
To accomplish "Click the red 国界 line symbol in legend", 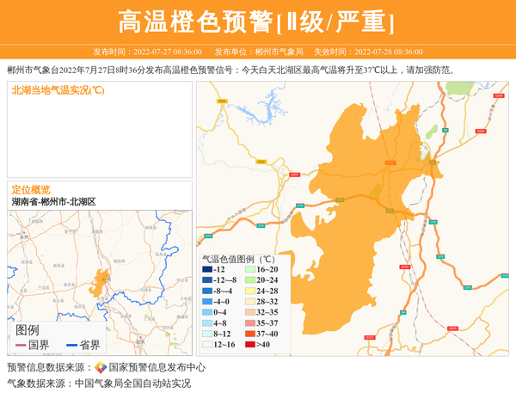I will (x=20, y=344).
